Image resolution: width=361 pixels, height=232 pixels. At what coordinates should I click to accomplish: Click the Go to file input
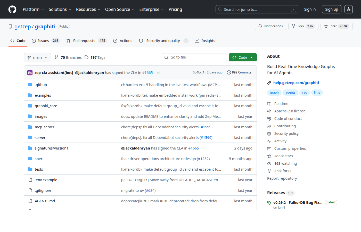point(194,57)
